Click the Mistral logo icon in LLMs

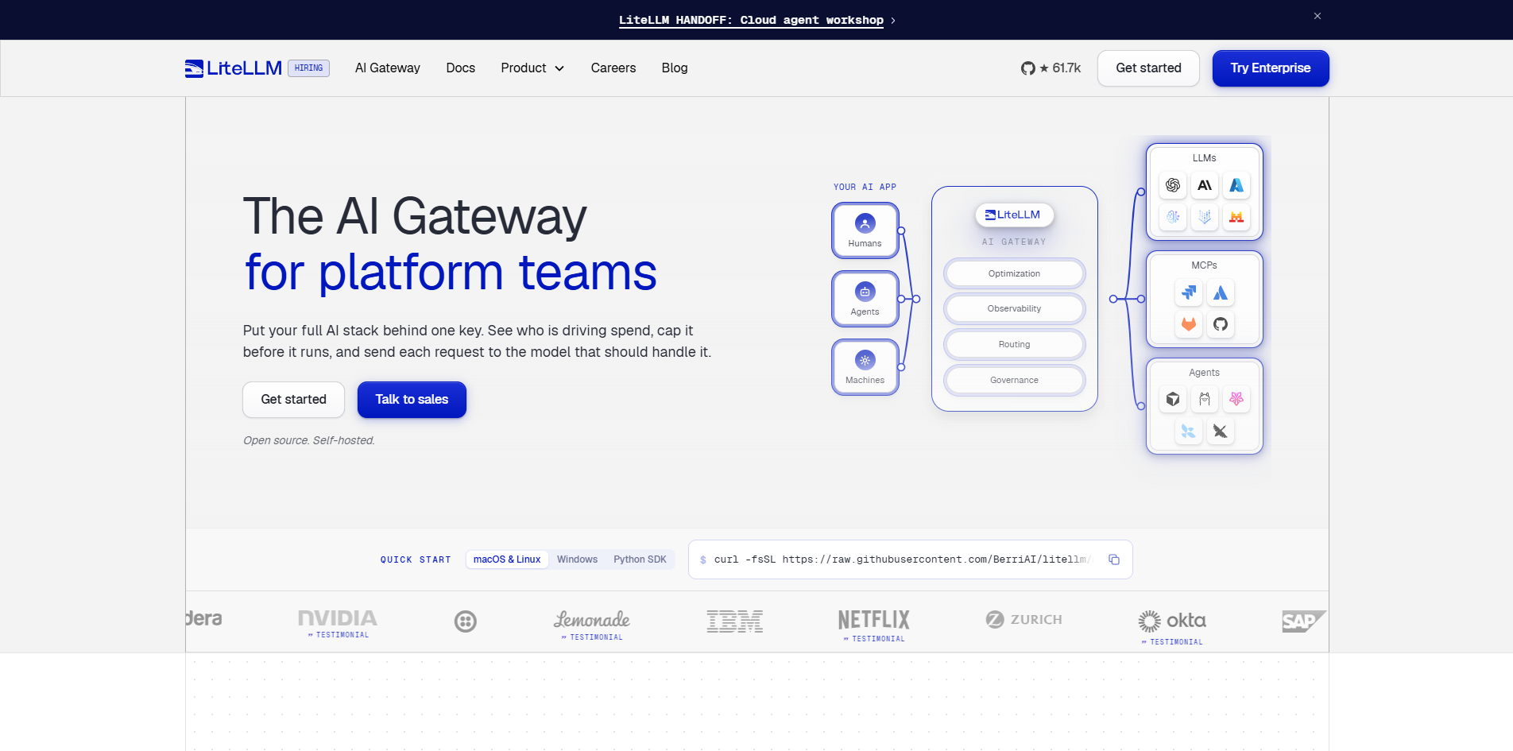coord(1236,217)
